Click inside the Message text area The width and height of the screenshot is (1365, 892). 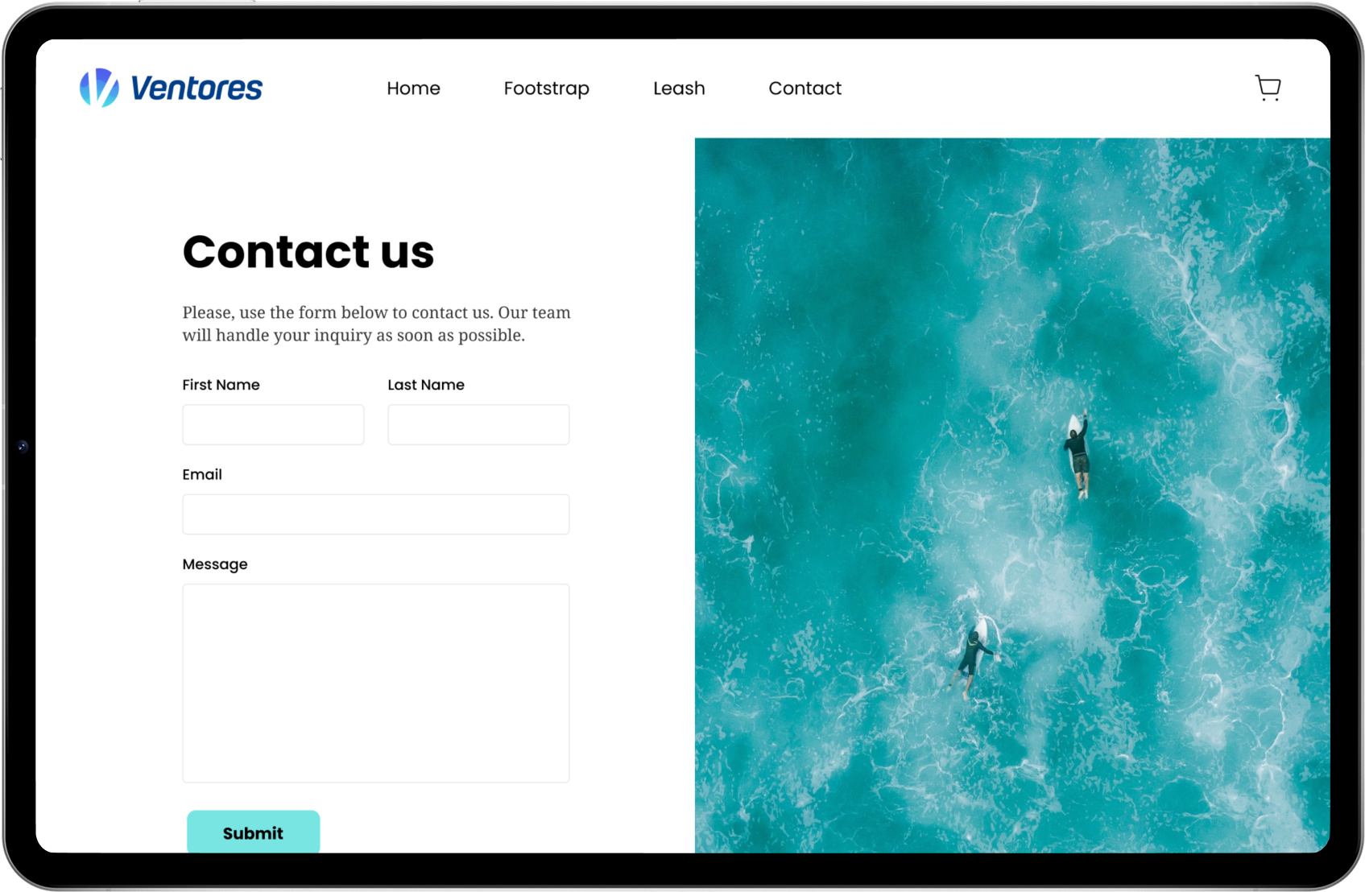pyautogui.click(x=376, y=683)
